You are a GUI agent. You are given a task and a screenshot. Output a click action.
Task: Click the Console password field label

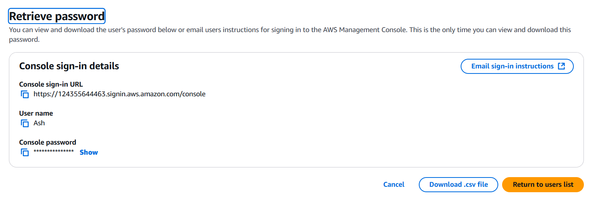48,142
